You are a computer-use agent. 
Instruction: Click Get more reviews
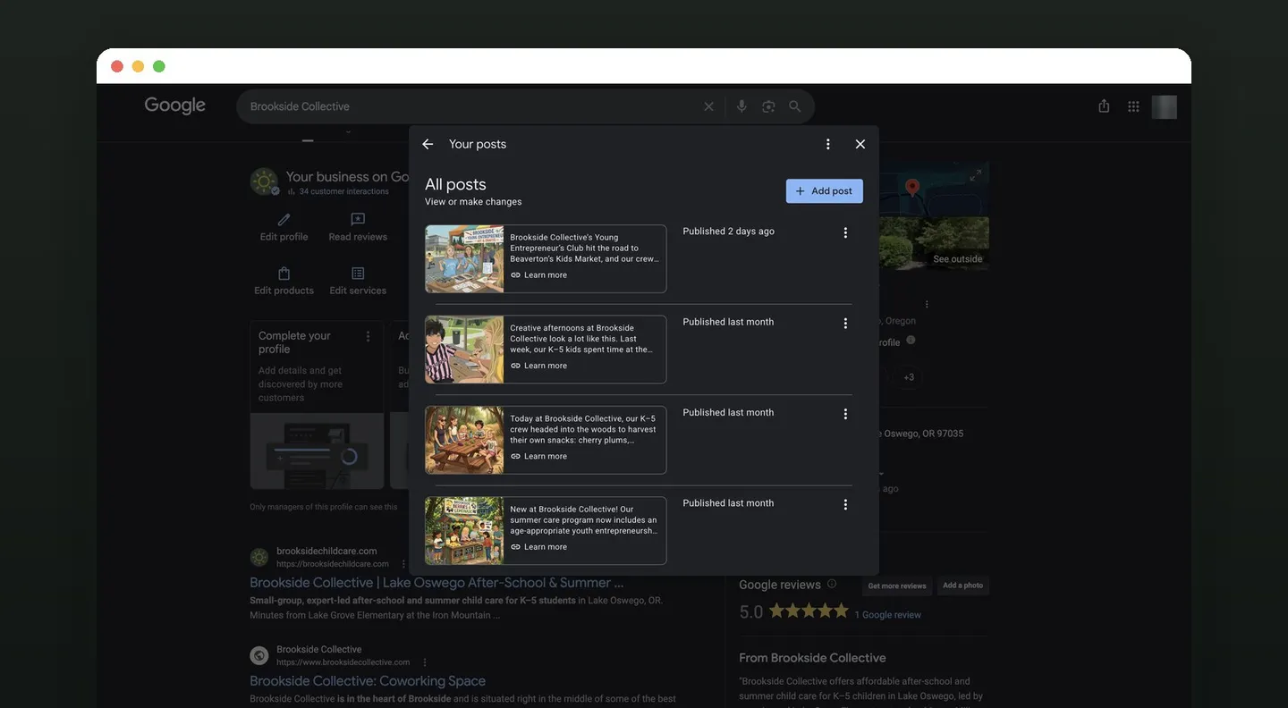tap(897, 586)
